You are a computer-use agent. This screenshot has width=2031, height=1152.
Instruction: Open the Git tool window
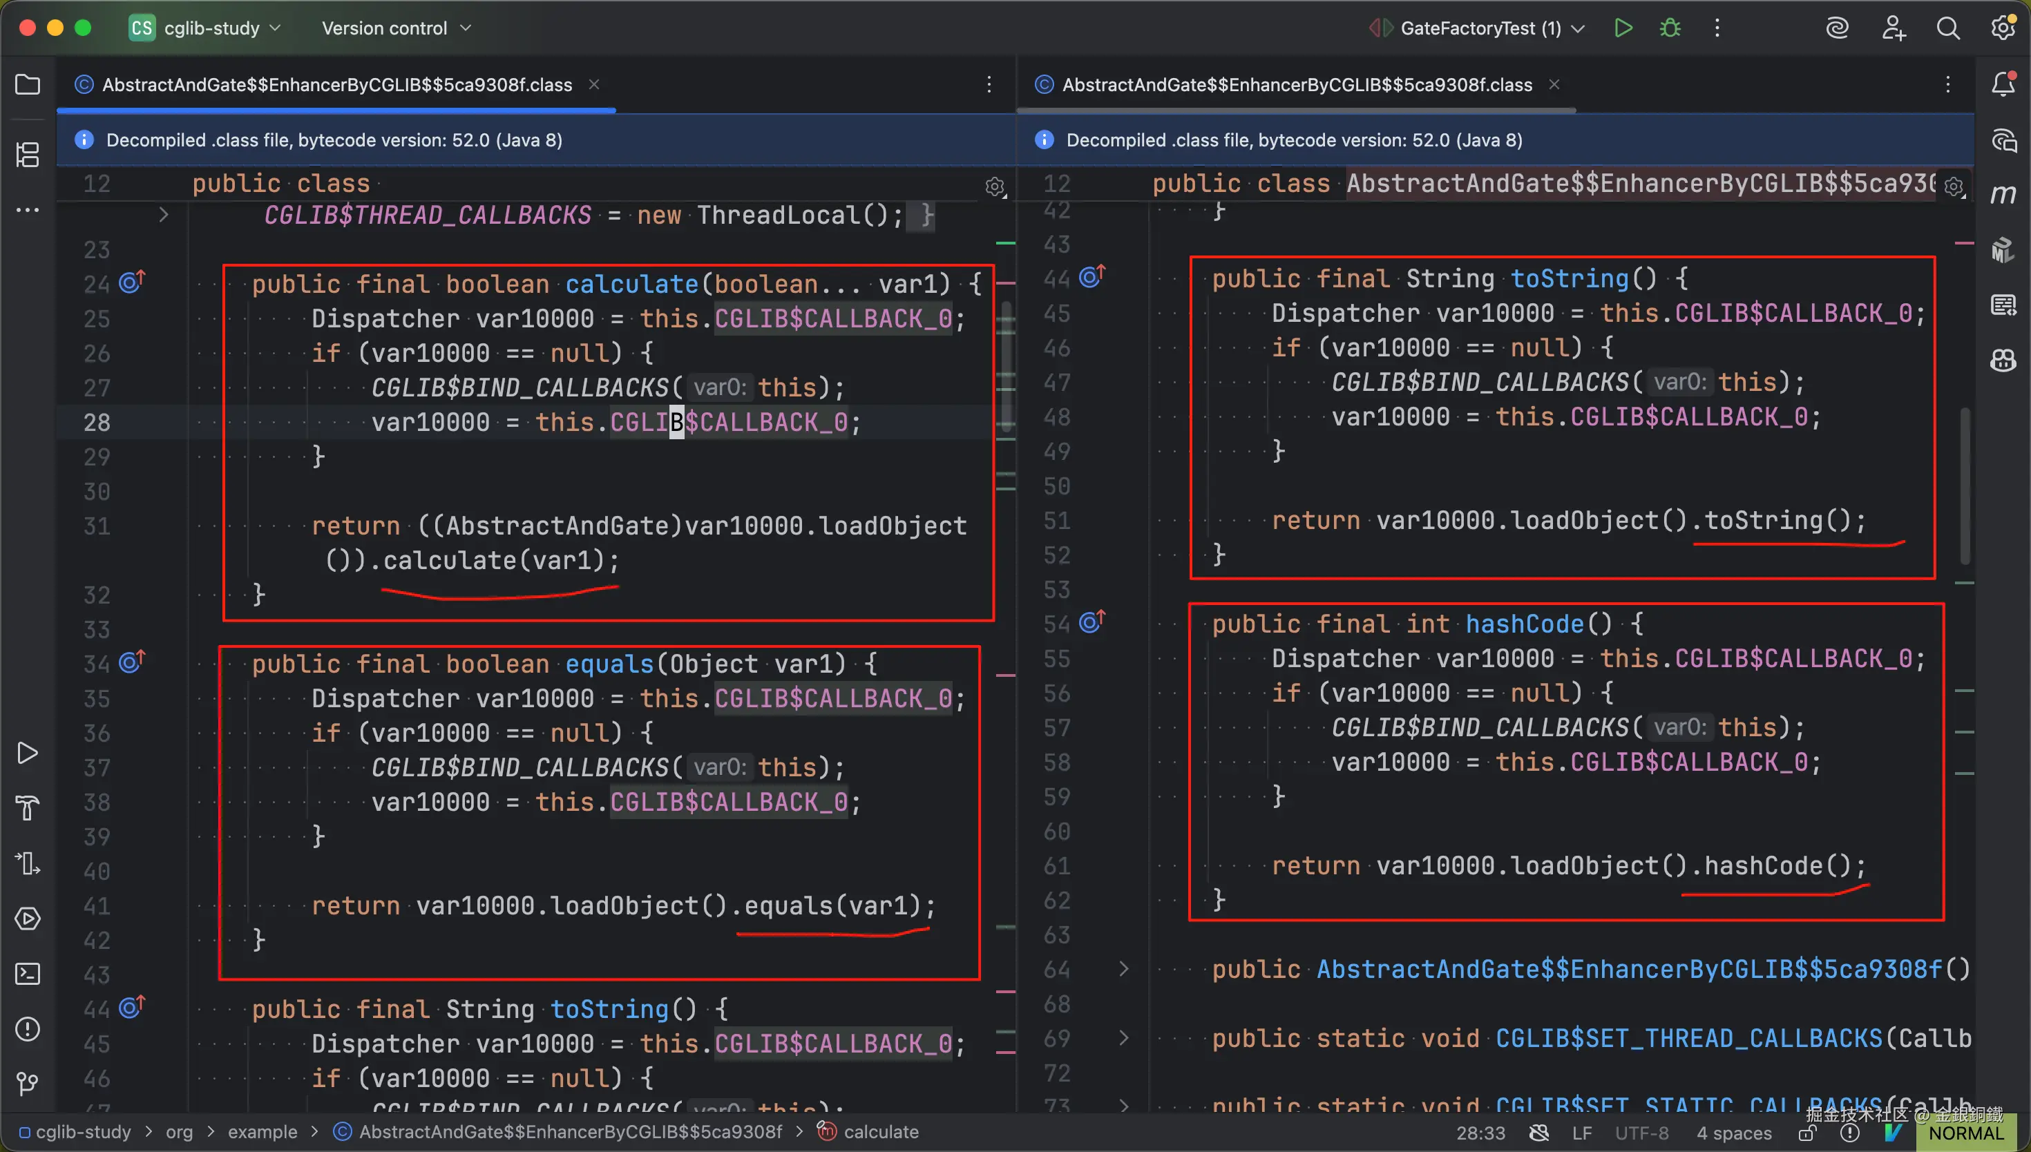(x=28, y=1083)
